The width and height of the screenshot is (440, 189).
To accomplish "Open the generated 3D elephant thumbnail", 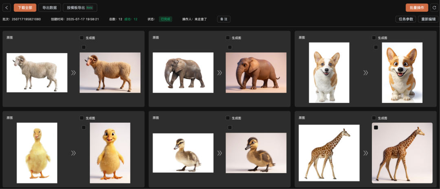I will point(256,73).
